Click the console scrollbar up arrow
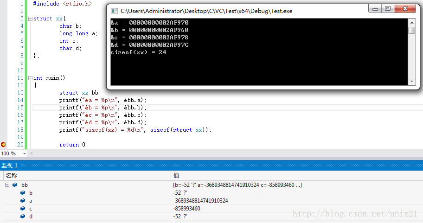Image resolution: width=423 pixels, height=223 pixels. [412, 23]
